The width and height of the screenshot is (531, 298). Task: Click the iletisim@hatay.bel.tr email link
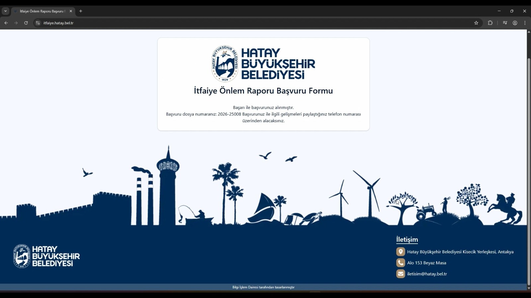point(427,274)
